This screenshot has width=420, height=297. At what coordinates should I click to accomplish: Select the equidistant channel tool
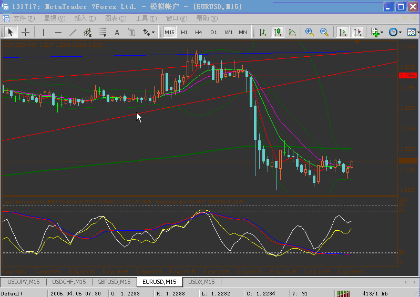click(x=87, y=32)
